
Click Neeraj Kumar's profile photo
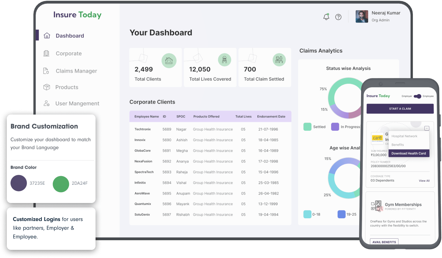tap(362, 16)
